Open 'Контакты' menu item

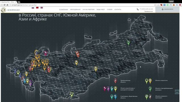coord(118,9)
